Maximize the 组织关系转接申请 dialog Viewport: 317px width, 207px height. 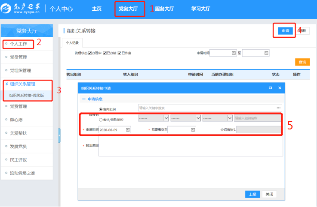[270, 88]
